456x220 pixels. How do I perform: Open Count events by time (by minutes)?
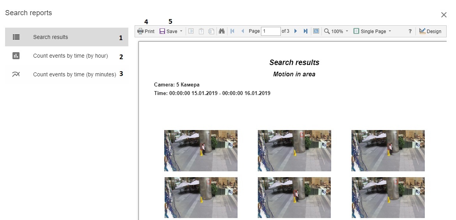coord(75,74)
